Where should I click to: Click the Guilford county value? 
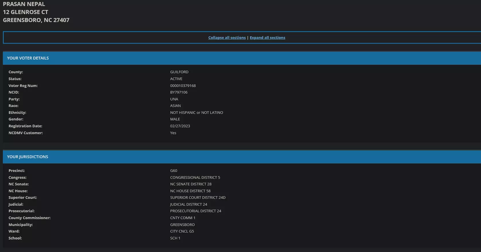(x=179, y=72)
